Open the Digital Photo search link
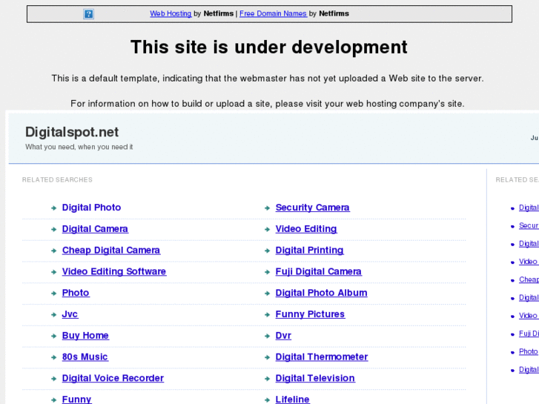 point(91,208)
